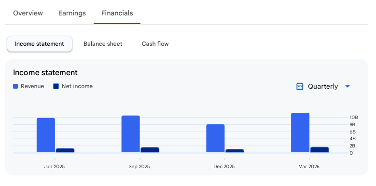Viewport: 376px width, 186px height.
Task: Open the Quarterly period dropdown
Action: [x=323, y=86]
